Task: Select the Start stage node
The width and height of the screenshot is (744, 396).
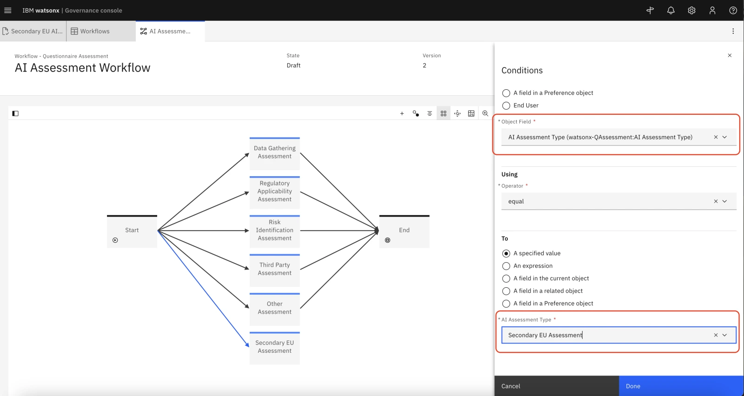Action: (x=132, y=231)
